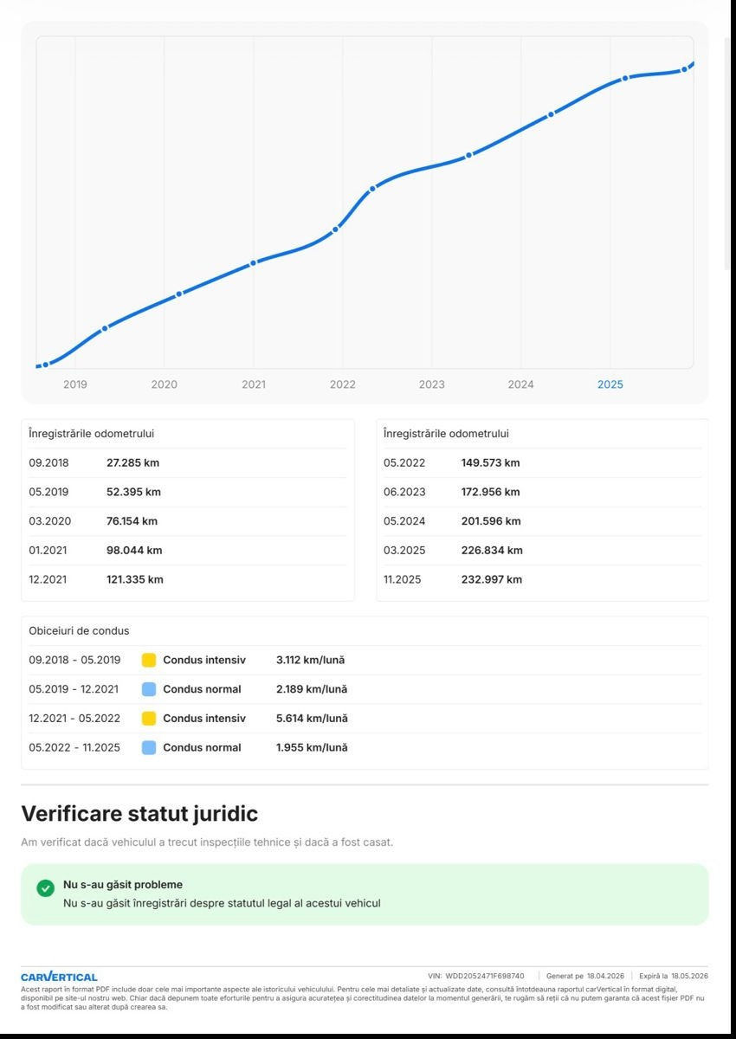The image size is (736, 1039).
Task: Click the green checkmark success icon
Action: click(x=46, y=888)
